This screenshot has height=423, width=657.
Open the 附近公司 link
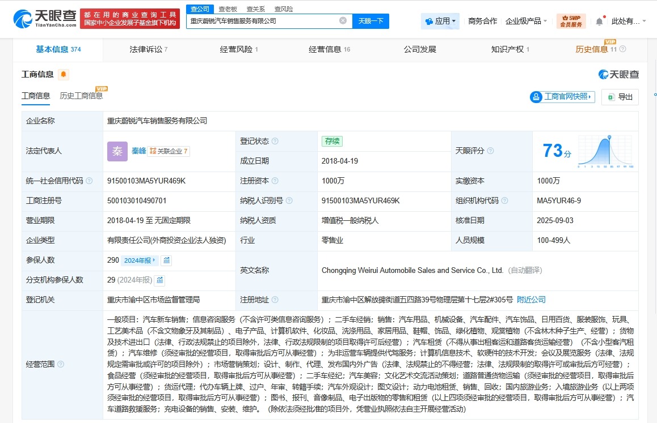point(530,300)
